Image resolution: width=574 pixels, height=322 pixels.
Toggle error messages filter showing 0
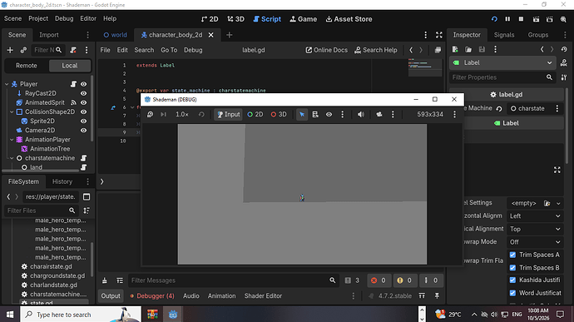pos(379,280)
